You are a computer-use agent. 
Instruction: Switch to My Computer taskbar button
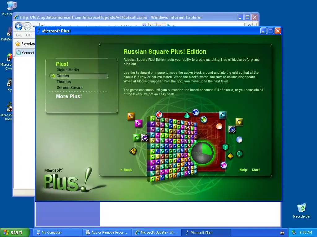coord(57,233)
